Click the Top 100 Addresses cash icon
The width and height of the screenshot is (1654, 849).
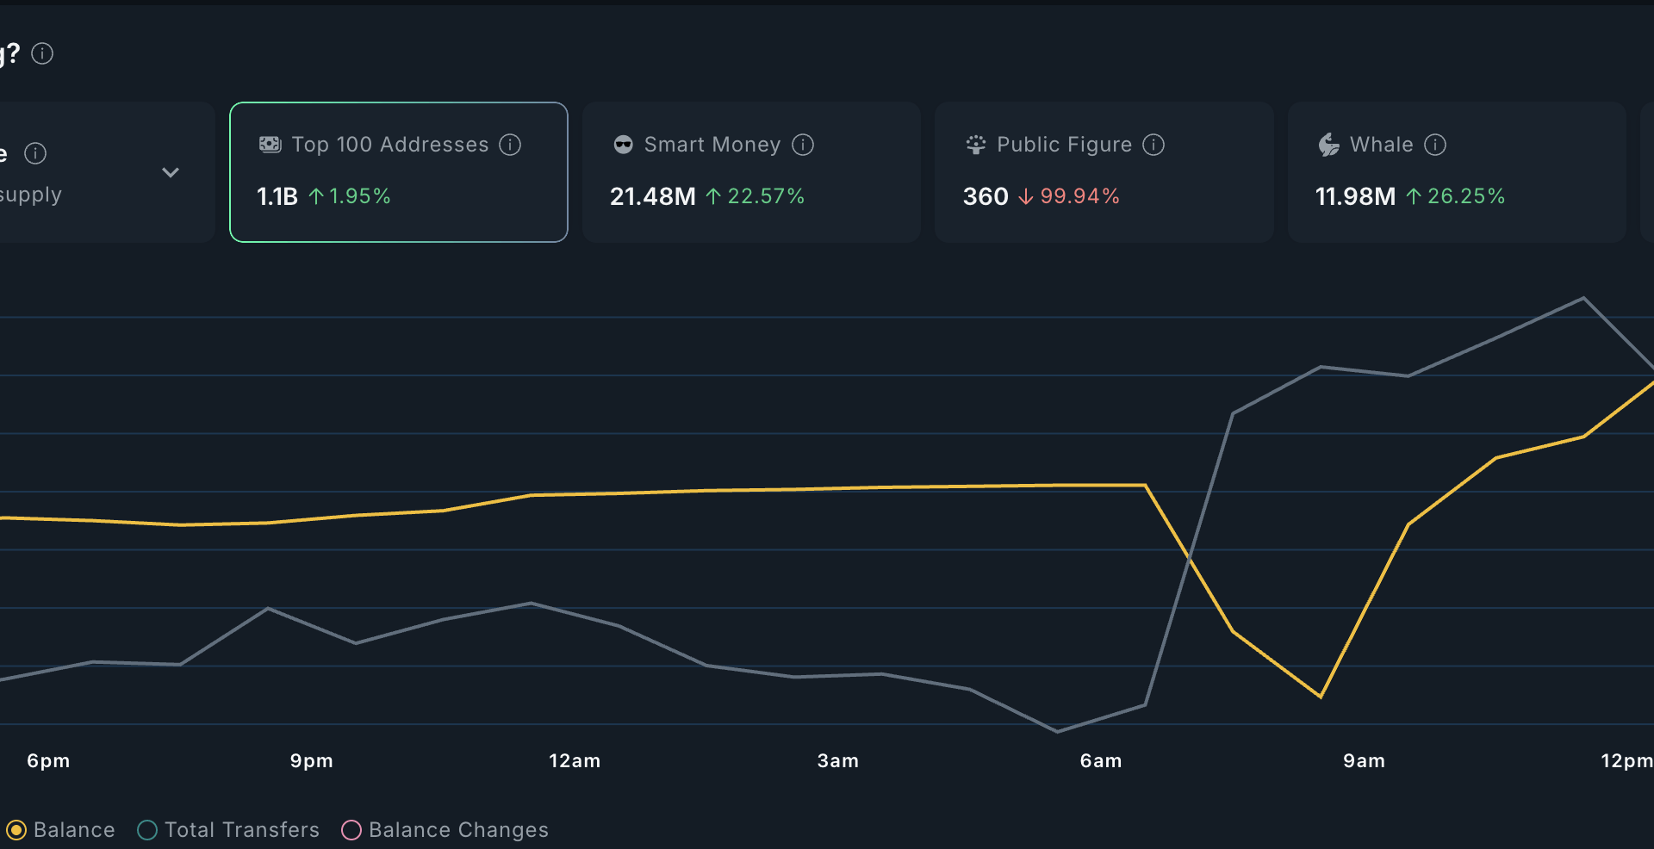pyautogui.click(x=270, y=145)
